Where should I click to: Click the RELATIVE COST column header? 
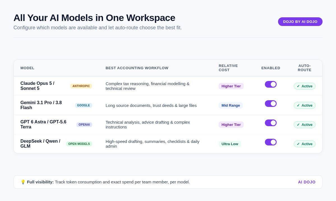tap(228, 68)
